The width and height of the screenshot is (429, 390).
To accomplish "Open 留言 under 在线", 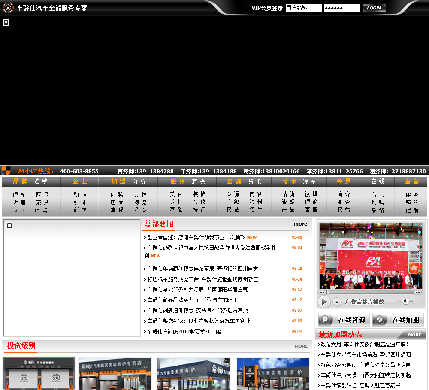I will coord(378,195).
